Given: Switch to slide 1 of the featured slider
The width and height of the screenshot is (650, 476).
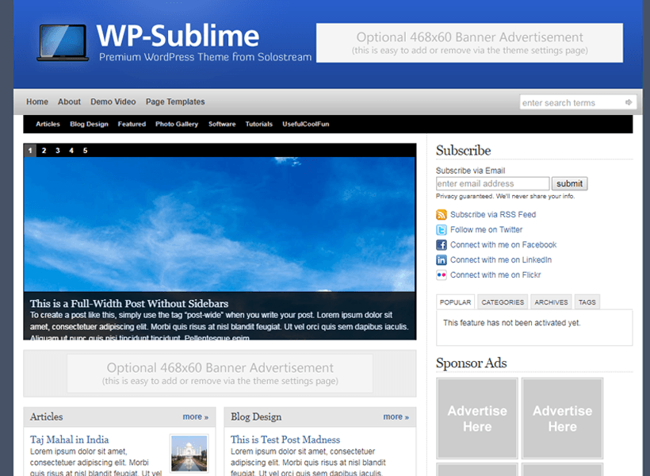Looking at the screenshot, I should 30,150.
